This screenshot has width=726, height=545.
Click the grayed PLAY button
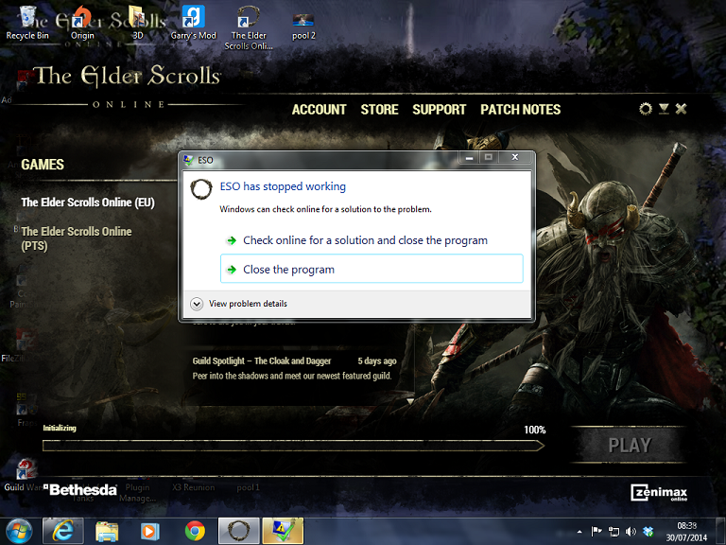(630, 446)
